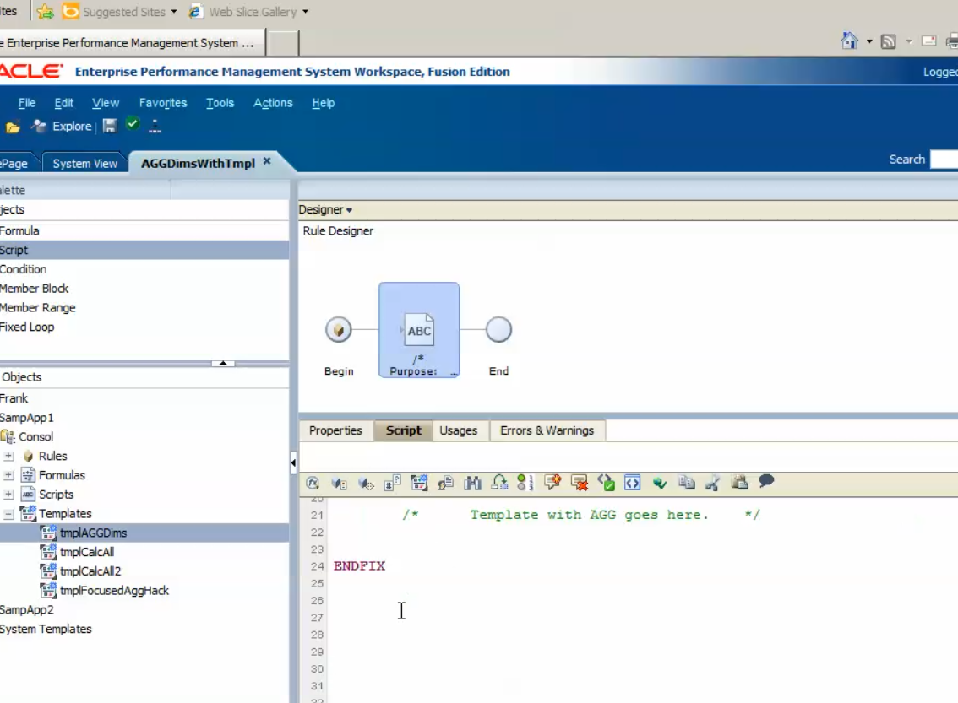Click the copy icon in script toolbar
Screen dimensions: 958x703
click(686, 482)
